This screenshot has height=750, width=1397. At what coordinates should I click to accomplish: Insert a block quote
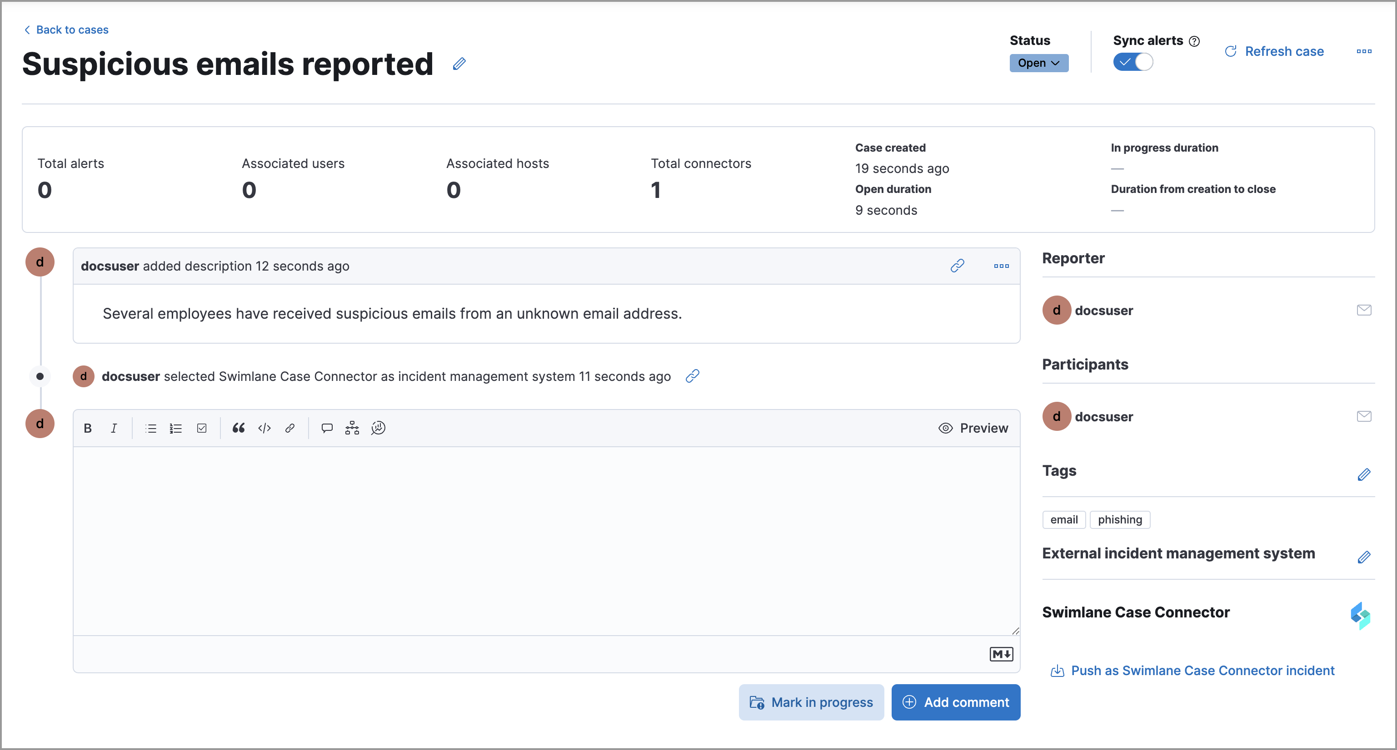point(238,428)
